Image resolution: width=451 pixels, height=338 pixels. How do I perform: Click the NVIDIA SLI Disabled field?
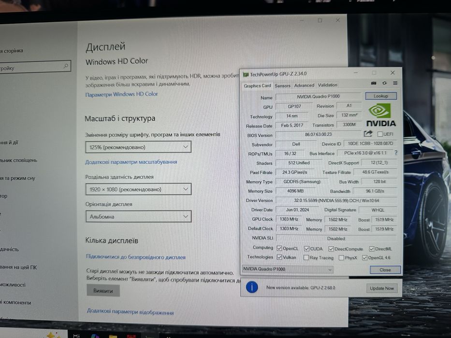pos(336,238)
